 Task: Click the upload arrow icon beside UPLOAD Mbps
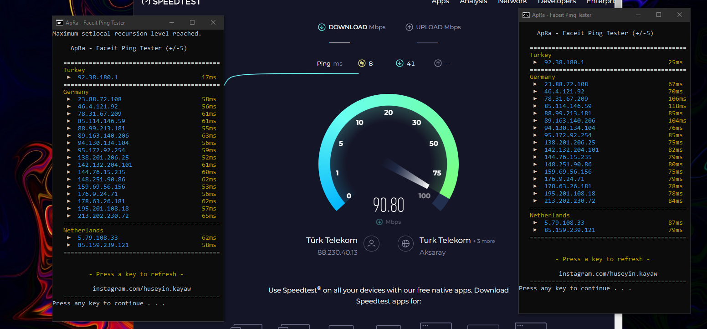click(x=409, y=27)
